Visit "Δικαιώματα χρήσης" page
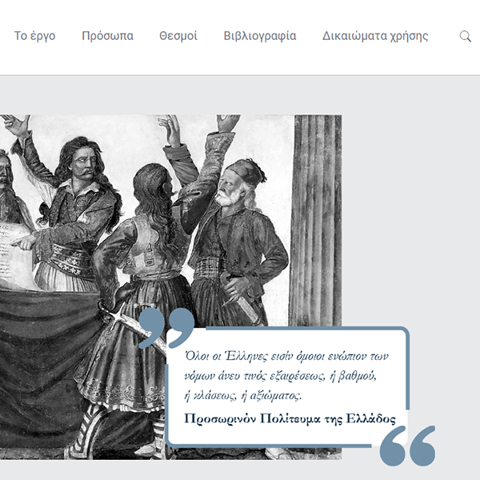The width and height of the screenshot is (480, 480). click(x=375, y=36)
